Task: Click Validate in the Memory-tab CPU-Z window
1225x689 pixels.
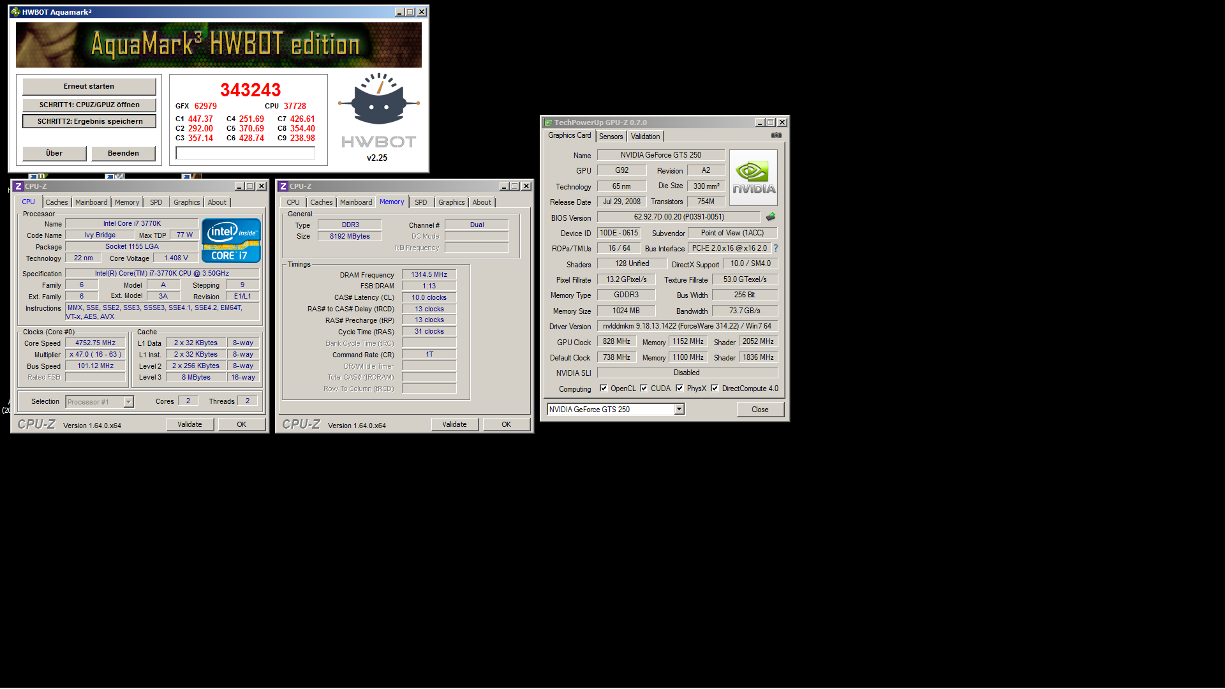Action: pyautogui.click(x=455, y=424)
